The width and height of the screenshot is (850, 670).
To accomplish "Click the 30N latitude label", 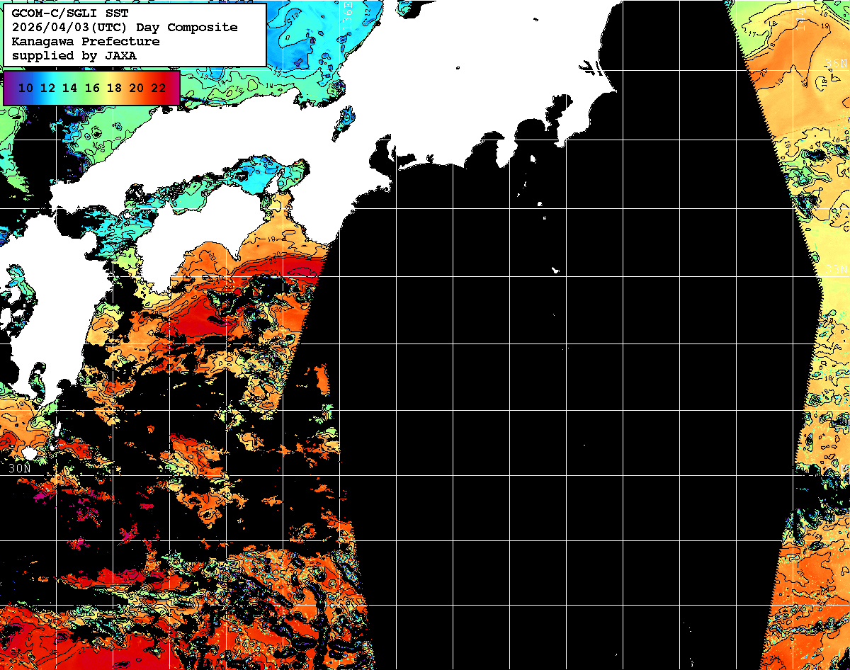I will tap(19, 468).
